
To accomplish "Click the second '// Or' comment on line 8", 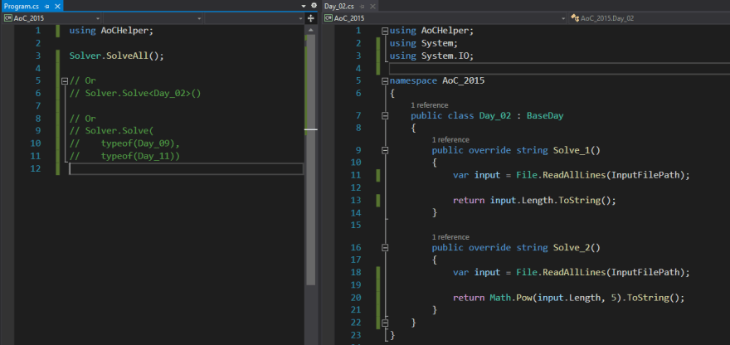I will pyautogui.click(x=82, y=119).
